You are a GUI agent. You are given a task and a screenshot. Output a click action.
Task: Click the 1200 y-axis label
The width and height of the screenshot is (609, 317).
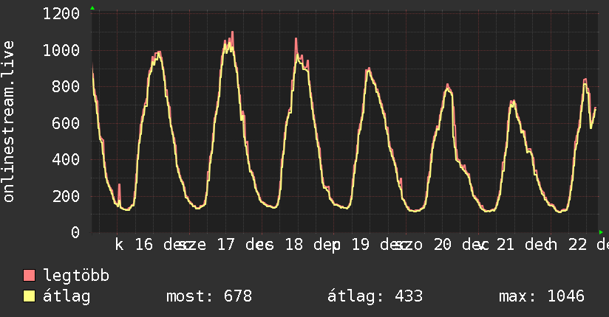click(x=61, y=14)
